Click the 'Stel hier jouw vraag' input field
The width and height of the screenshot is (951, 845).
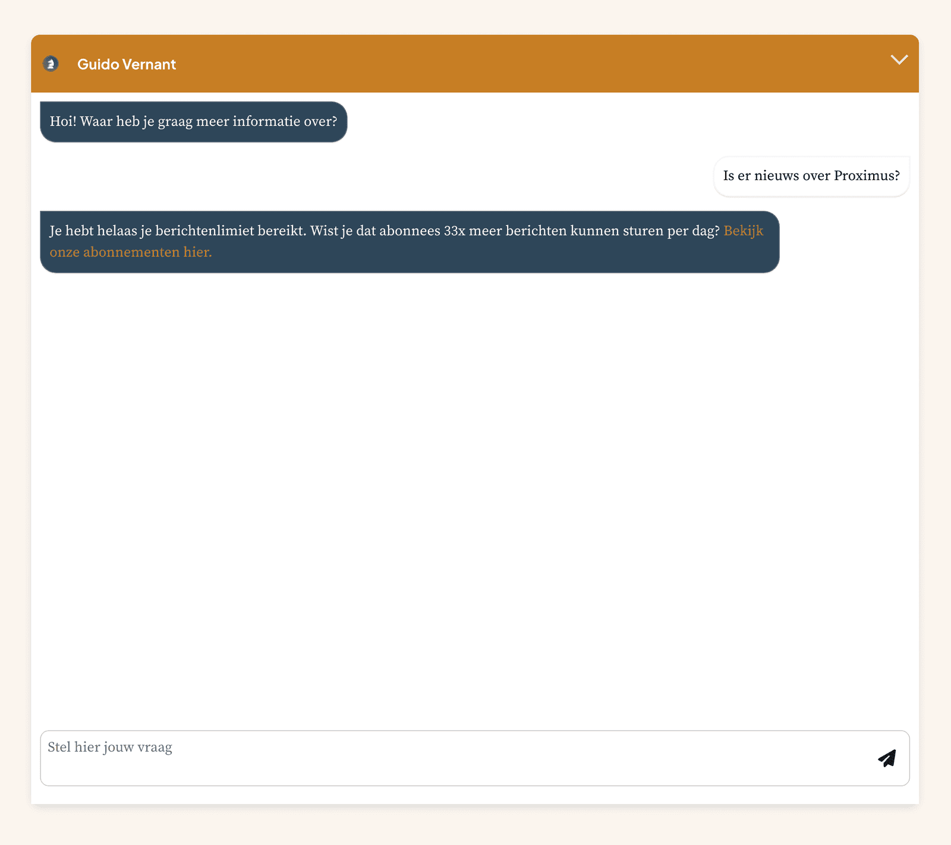(x=452, y=758)
